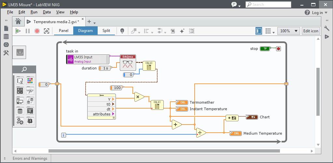Open the Program Flow palette category
Image resolution: width=333 pixels, height=163 pixels.
point(20,81)
